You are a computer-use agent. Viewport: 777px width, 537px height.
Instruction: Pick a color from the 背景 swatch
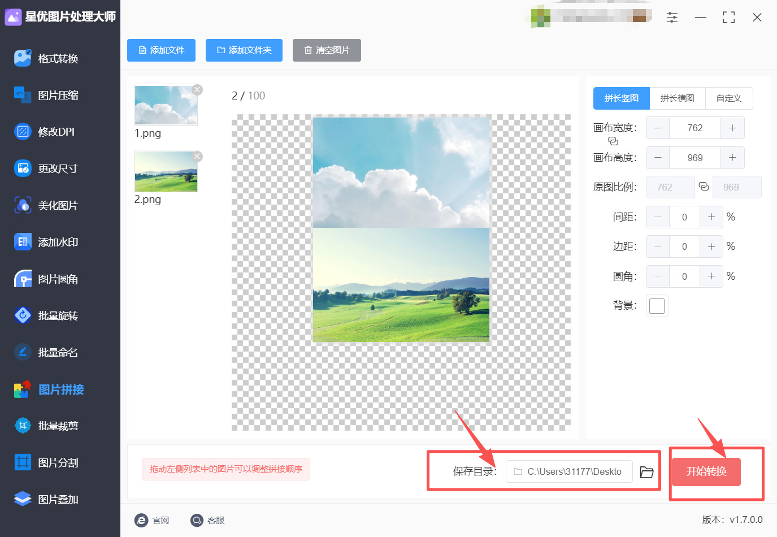coord(657,306)
